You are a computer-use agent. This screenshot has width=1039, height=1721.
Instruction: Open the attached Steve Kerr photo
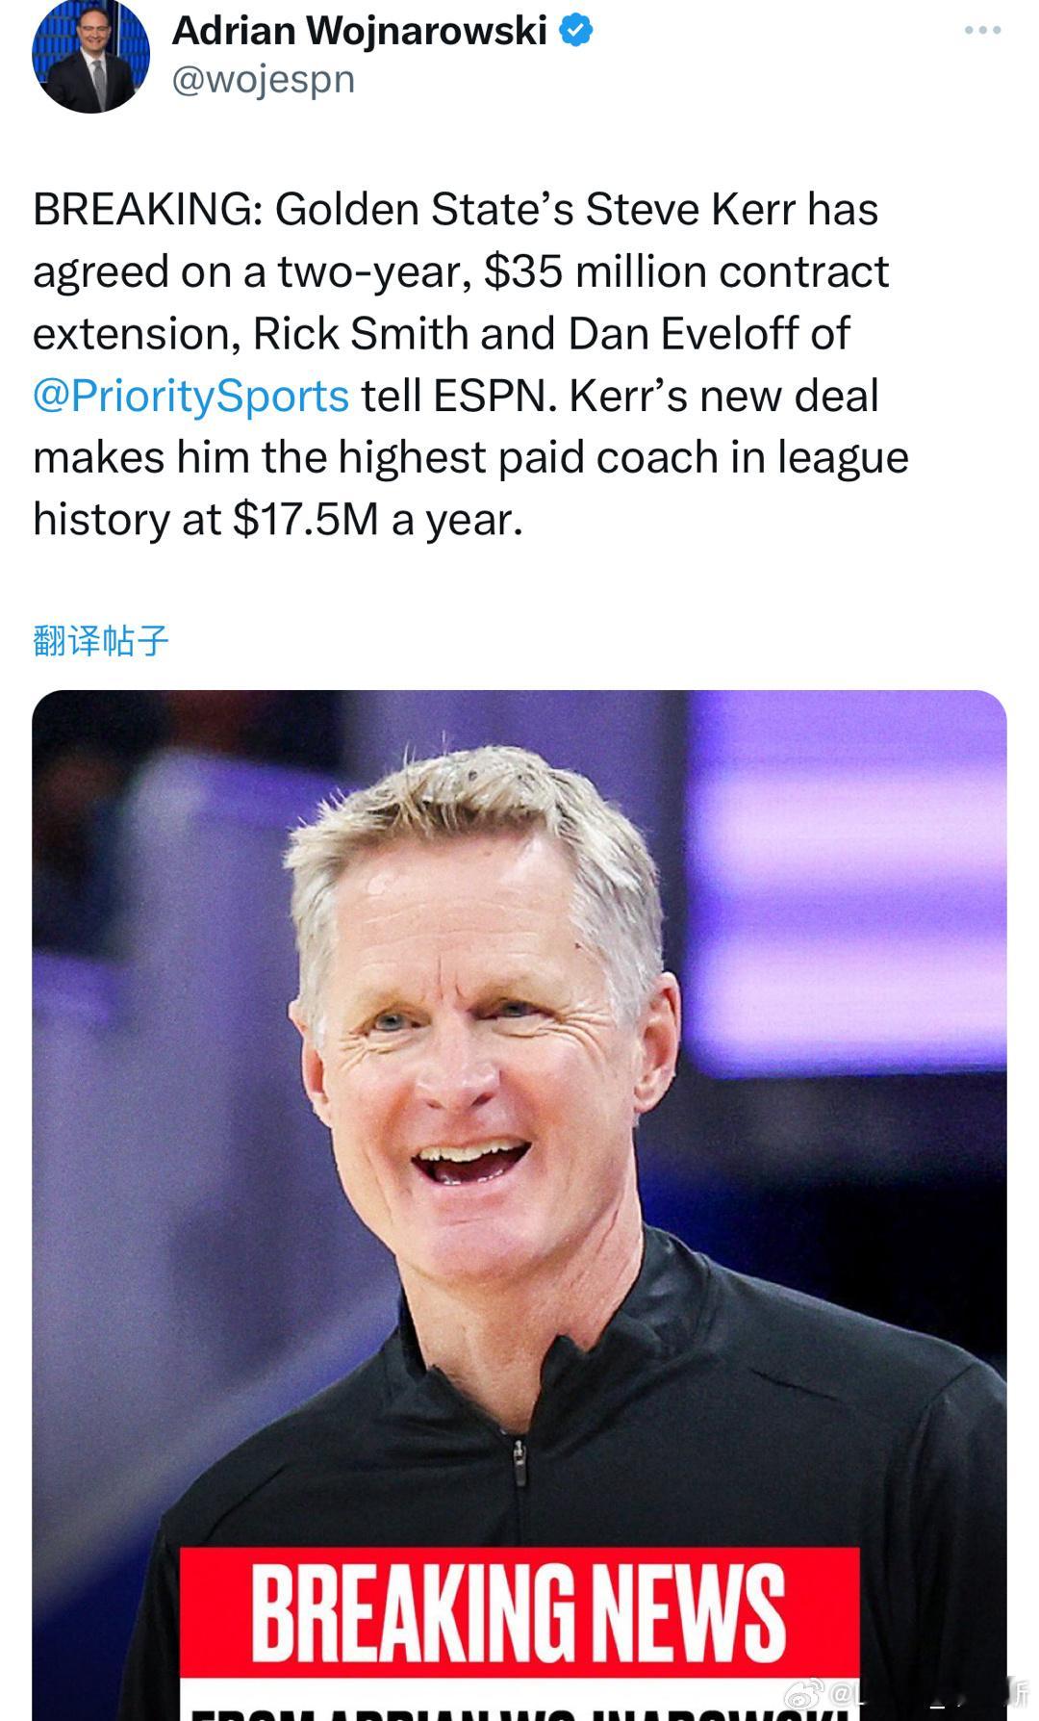click(519, 1205)
